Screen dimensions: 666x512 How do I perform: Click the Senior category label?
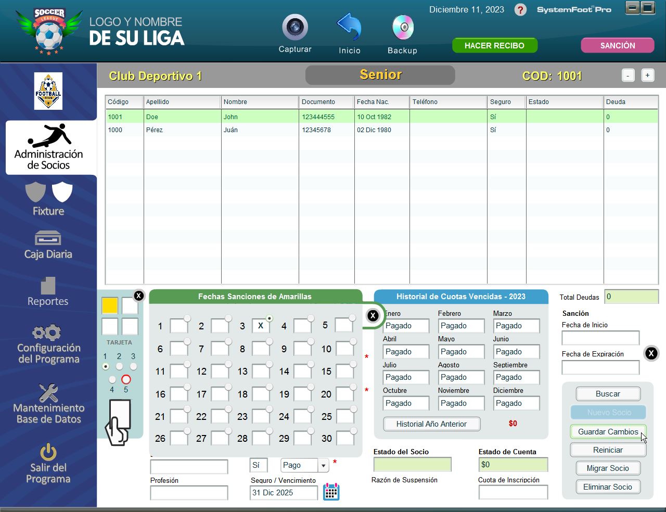pos(380,75)
